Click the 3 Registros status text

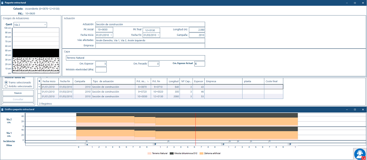(45, 104)
